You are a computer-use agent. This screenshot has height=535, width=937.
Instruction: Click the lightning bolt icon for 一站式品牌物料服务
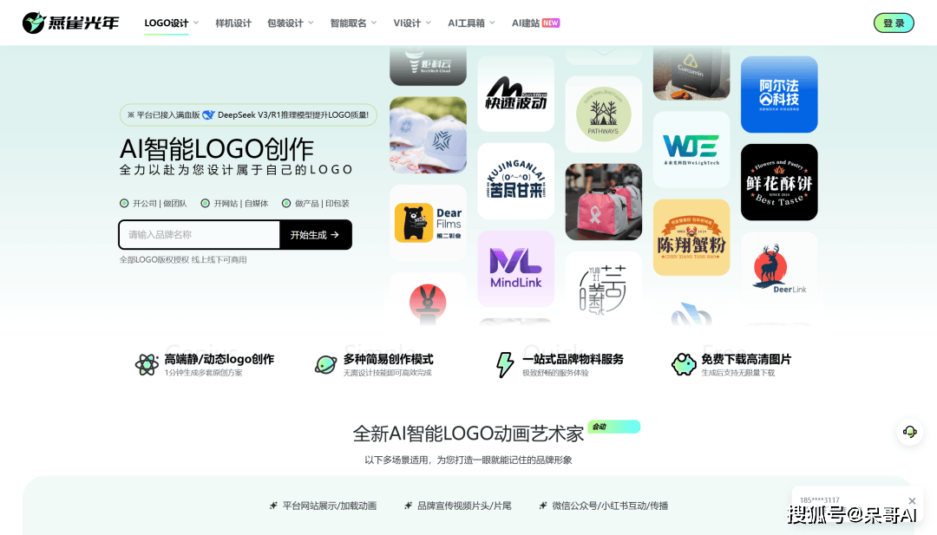[504, 364]
